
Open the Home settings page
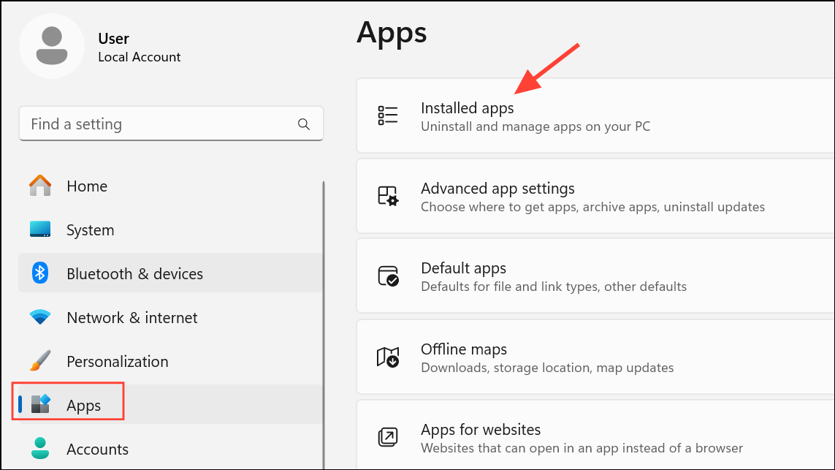pos(86,186)
